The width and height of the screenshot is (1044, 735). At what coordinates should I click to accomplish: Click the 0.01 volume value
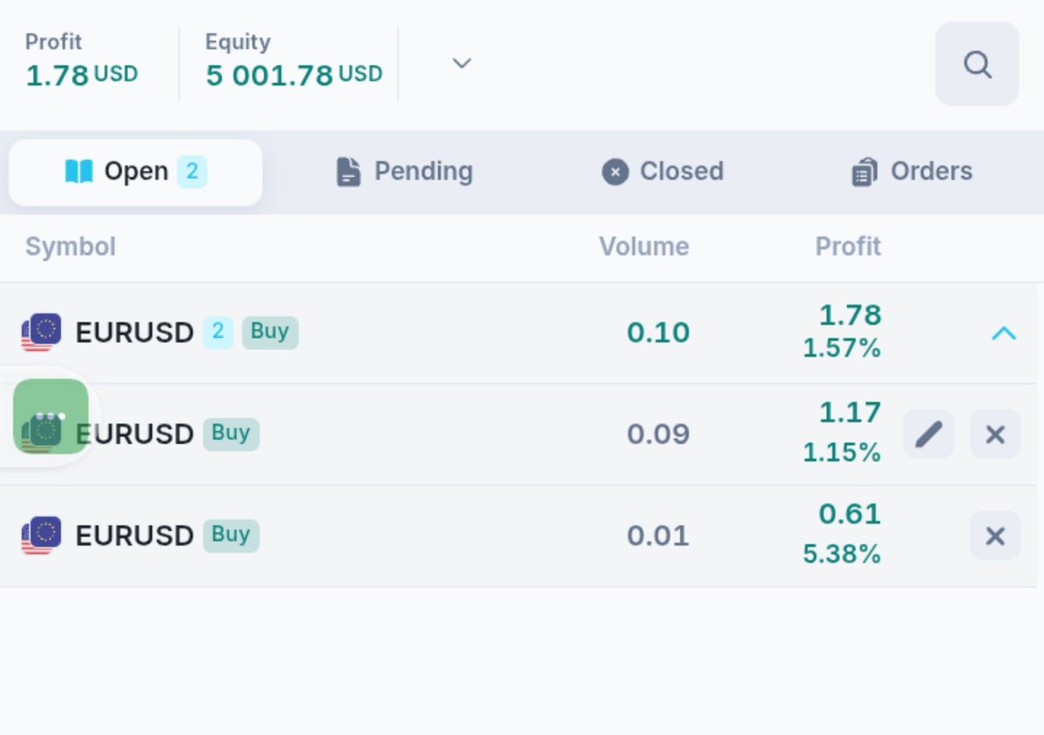657,536
